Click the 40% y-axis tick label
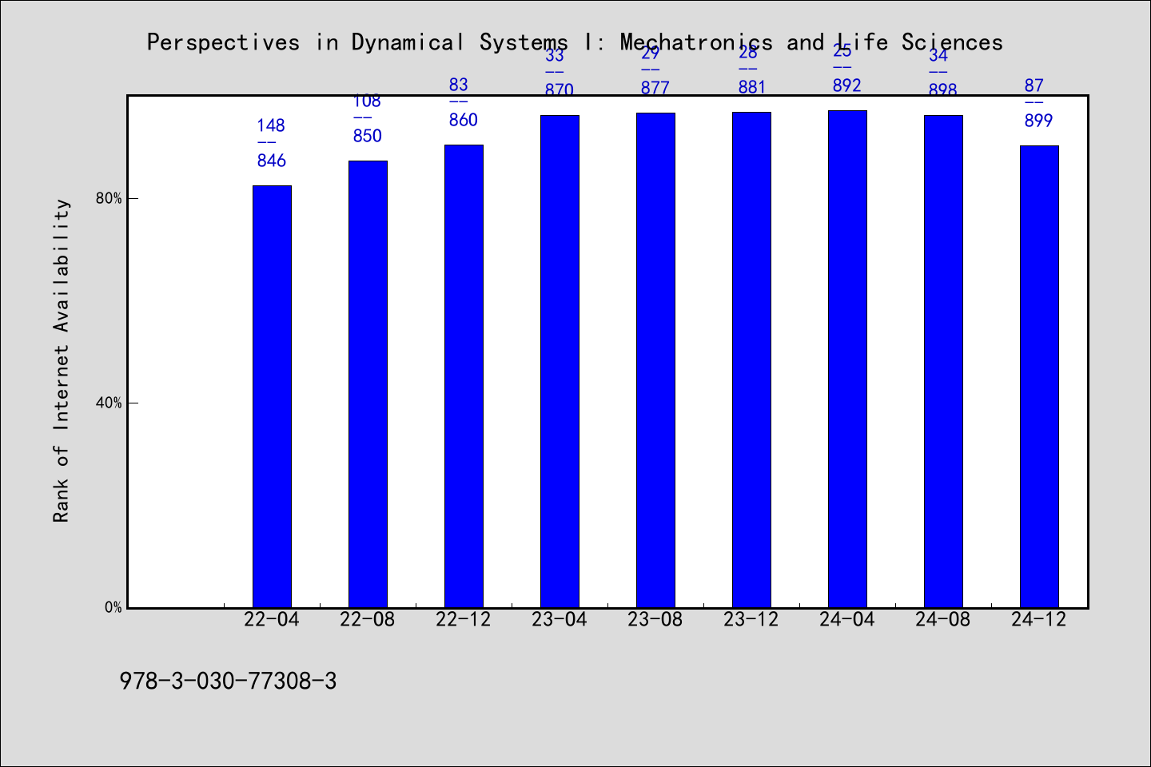 coord(109,403)
